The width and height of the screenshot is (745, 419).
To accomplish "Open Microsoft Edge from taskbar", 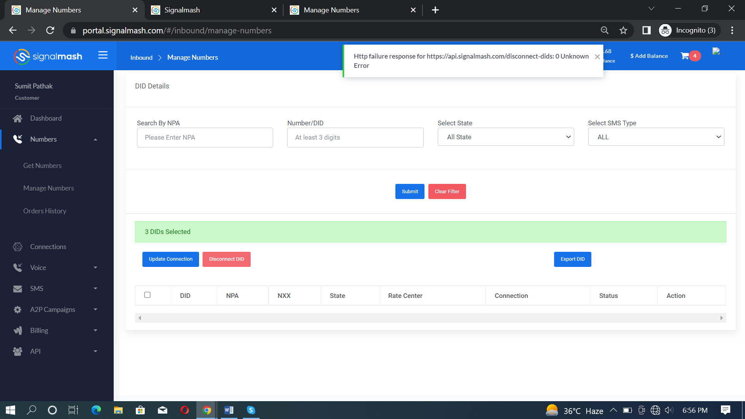I will tap(96, 410).
